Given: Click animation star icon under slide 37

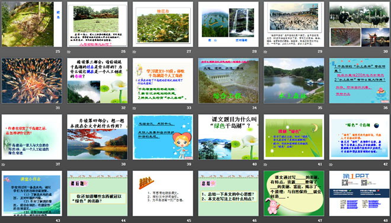Looking at the screenshot, I should point(3,164).
